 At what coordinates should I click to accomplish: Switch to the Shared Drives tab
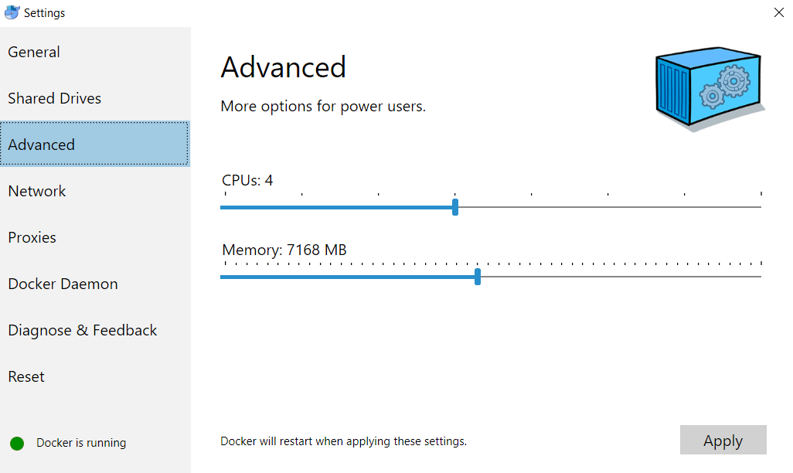(54, 98)
